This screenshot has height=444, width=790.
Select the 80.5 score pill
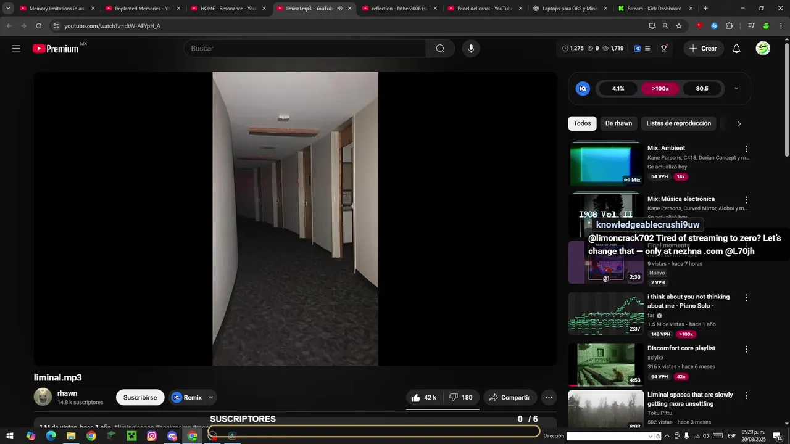(x=702, y=89)
